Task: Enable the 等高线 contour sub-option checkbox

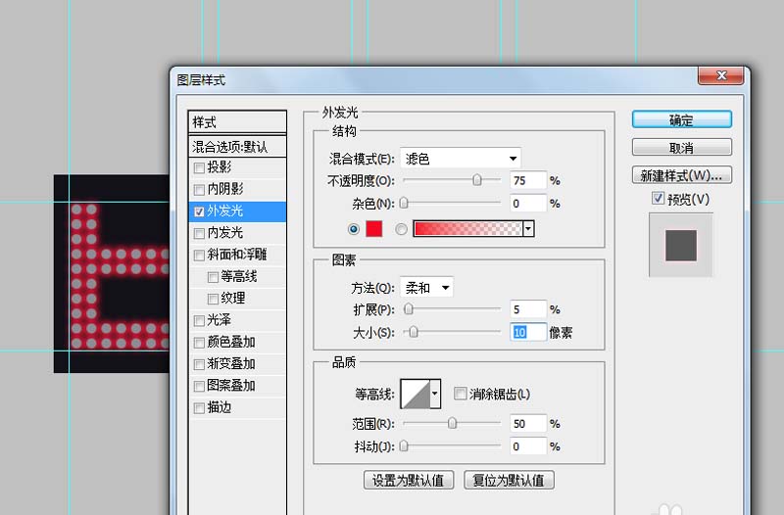Action: click(x=213, y=277)
